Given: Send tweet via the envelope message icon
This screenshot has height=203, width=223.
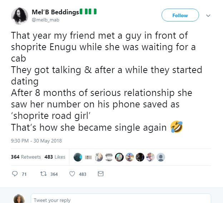Looking at the screenshot, I should (100, 174).
